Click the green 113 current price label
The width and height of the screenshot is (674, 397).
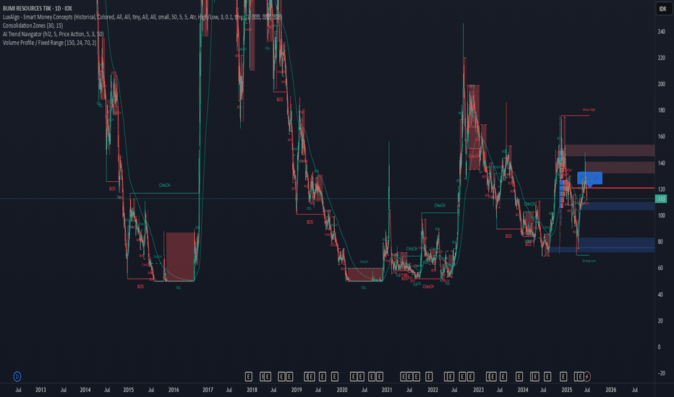[661, 198]
